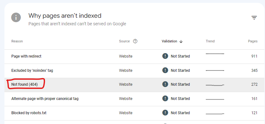Click warning icon in noindex tag row
The image size is (265, 124).
[165, 70]
